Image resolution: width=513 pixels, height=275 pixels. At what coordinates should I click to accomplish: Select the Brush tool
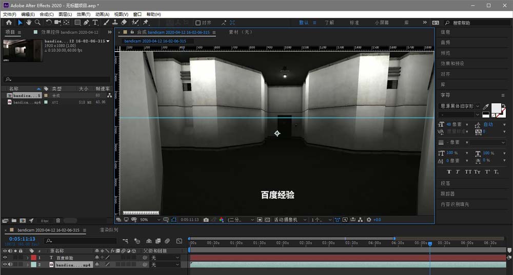tap(106, 22)
